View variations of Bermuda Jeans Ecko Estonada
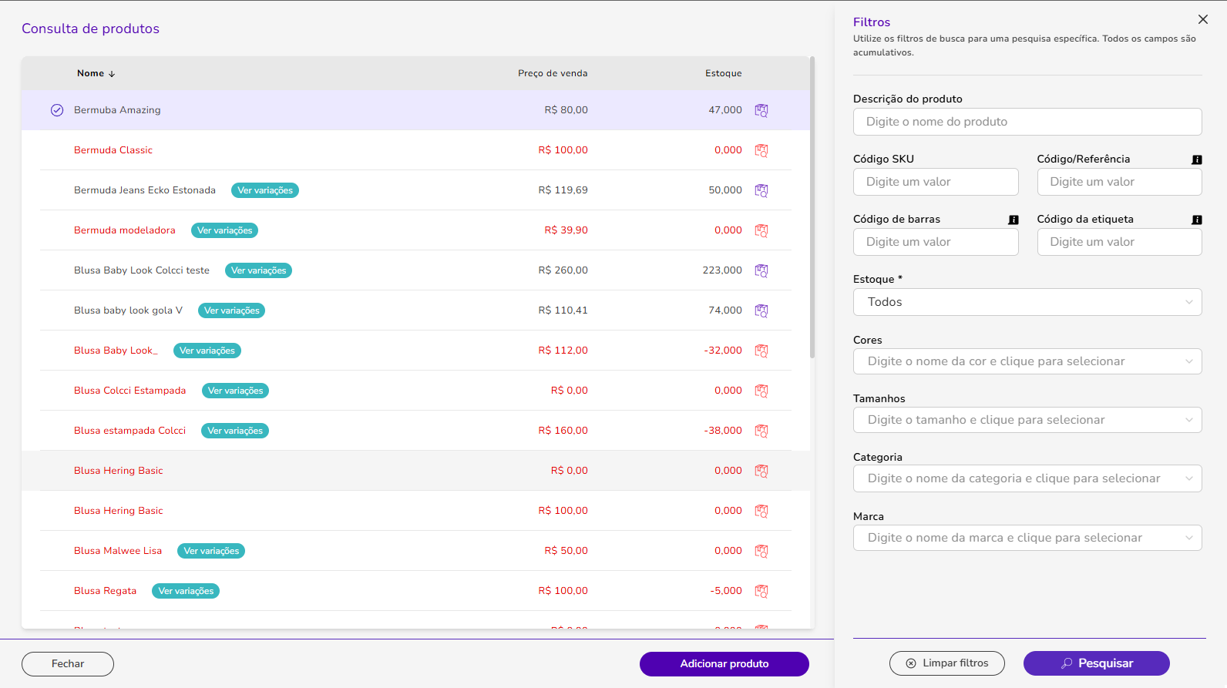 point(265,190)
